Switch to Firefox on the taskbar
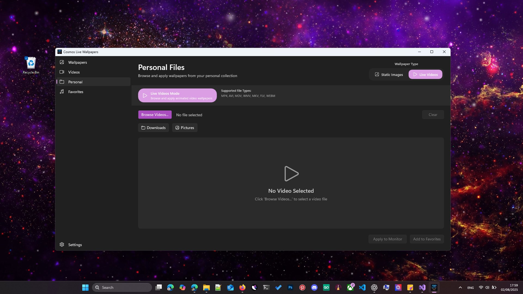 point(242,287)
